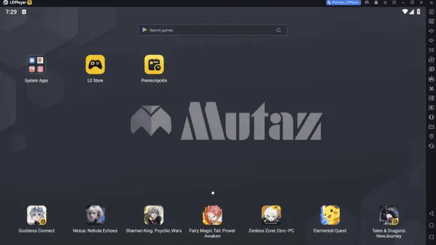Open the hamburger menu in title bar
The image size is (436, 245).
tap(385, 2)
